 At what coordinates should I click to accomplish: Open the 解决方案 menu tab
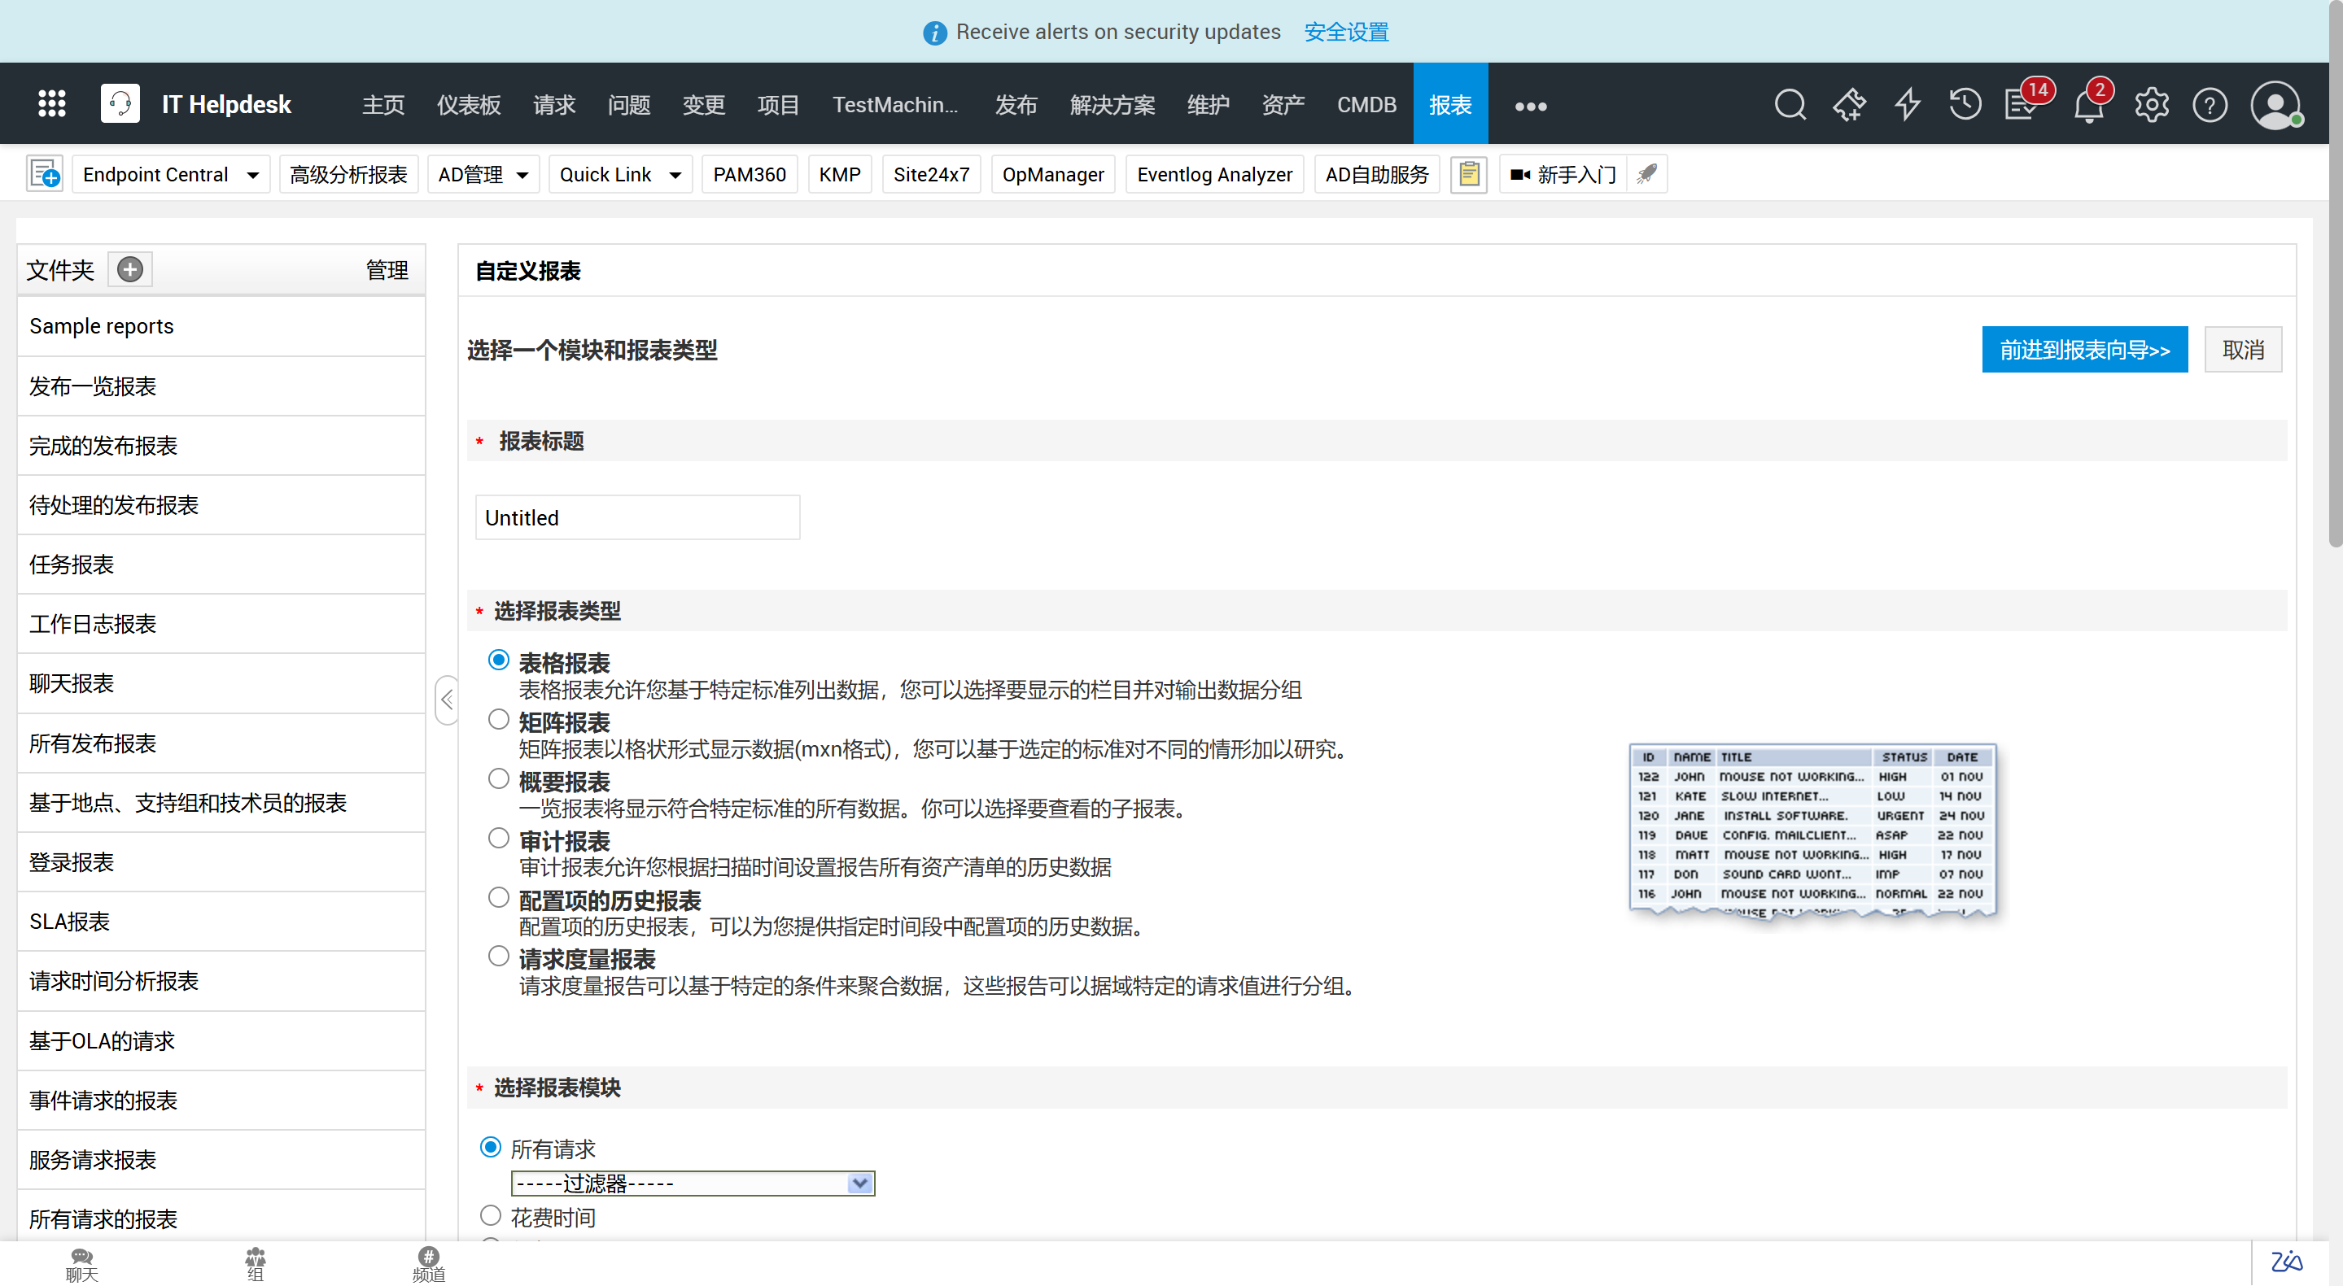1112,104
